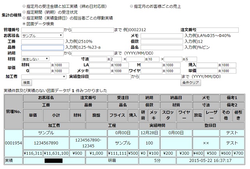Click management number 0001954 cell
Image resolution: width=250 pixels, height=169 pixels.
pyautogui.click(x=14, y=143)
